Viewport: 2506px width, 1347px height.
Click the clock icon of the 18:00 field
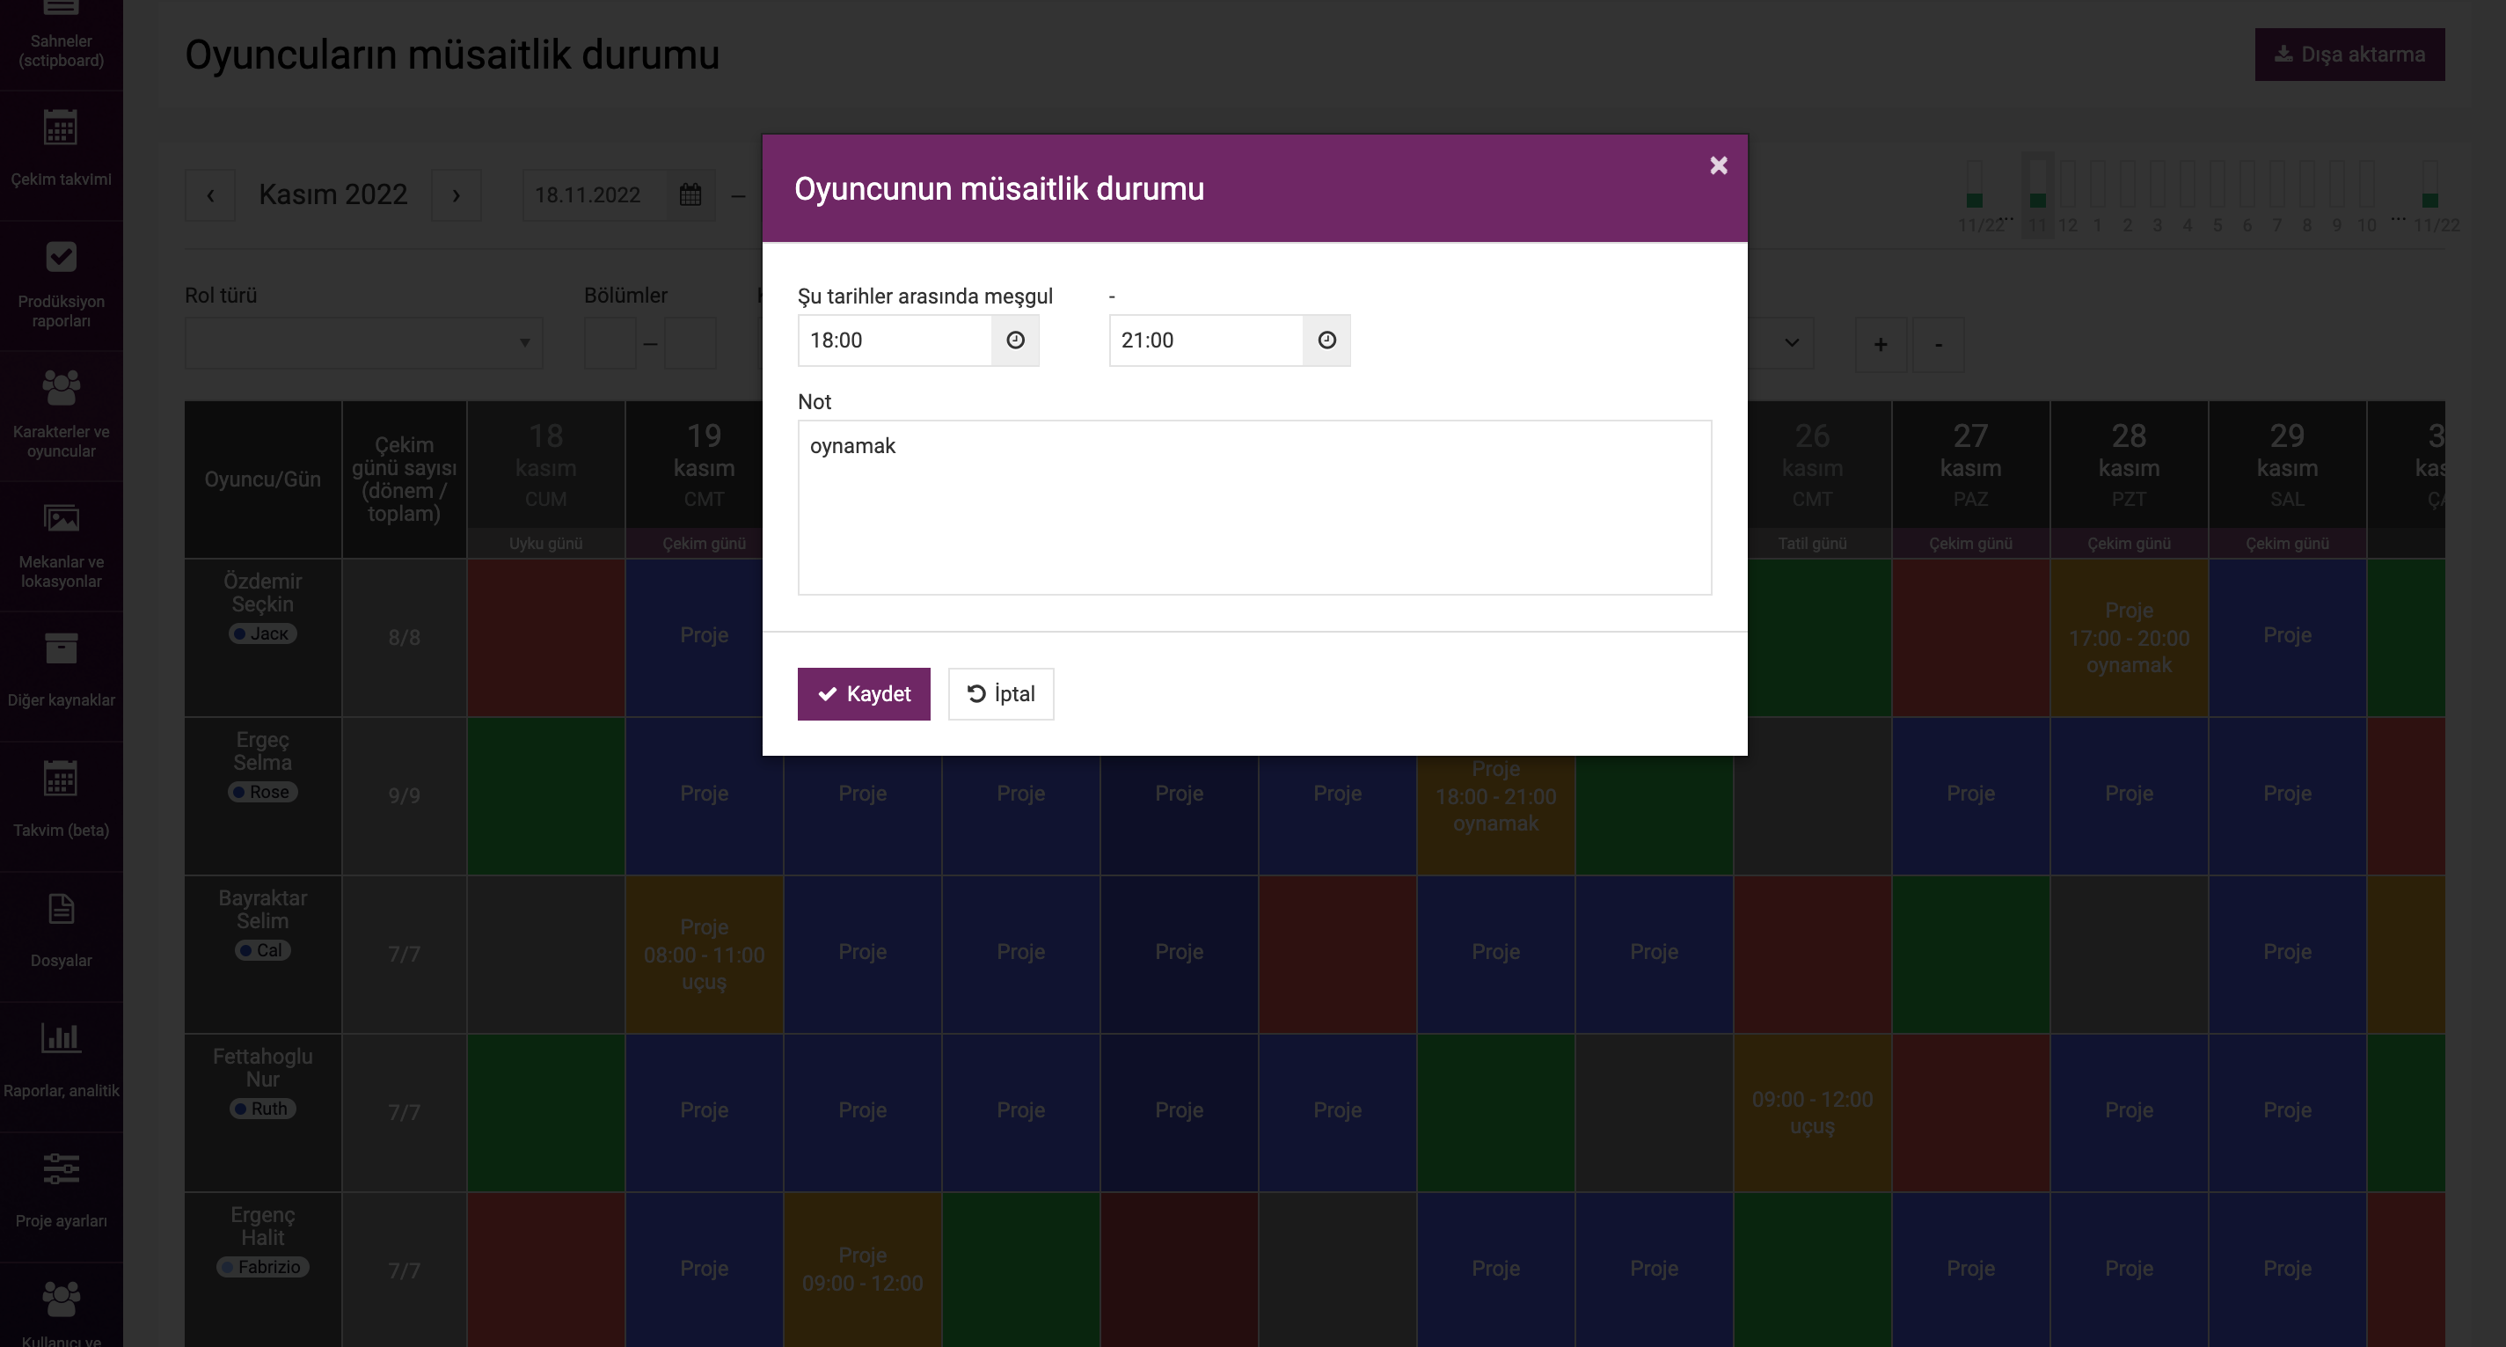point(1015,340)
